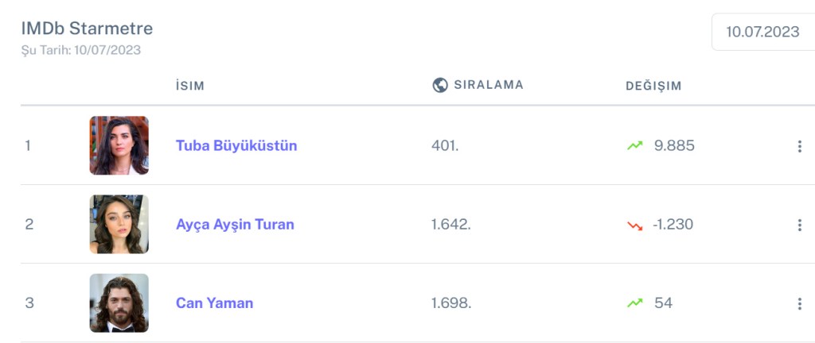Click the green upward trend arrow beside 9.885

(x=634, y=145)
